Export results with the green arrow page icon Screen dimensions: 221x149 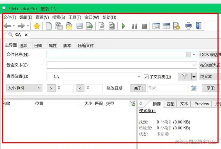(90, 26)
